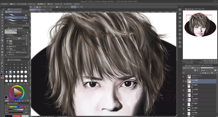Open layer blend mode dropdown showing 通常

tap(194, 68)
